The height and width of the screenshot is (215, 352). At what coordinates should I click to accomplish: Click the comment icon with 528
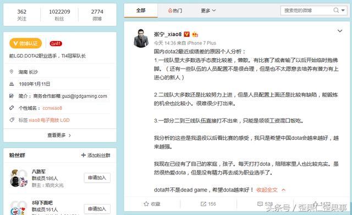260,204
